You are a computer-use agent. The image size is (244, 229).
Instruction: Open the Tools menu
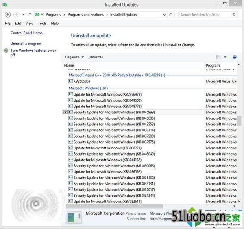[x=42, y=23]
